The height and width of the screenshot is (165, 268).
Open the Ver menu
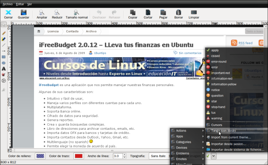[29, 4]
